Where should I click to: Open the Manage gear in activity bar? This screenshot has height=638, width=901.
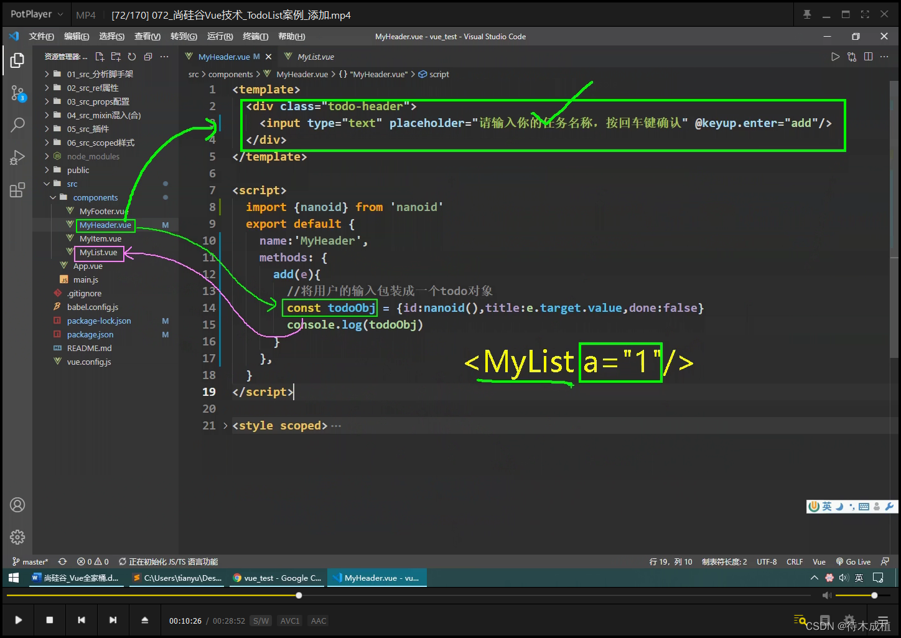tap(17, 537)
